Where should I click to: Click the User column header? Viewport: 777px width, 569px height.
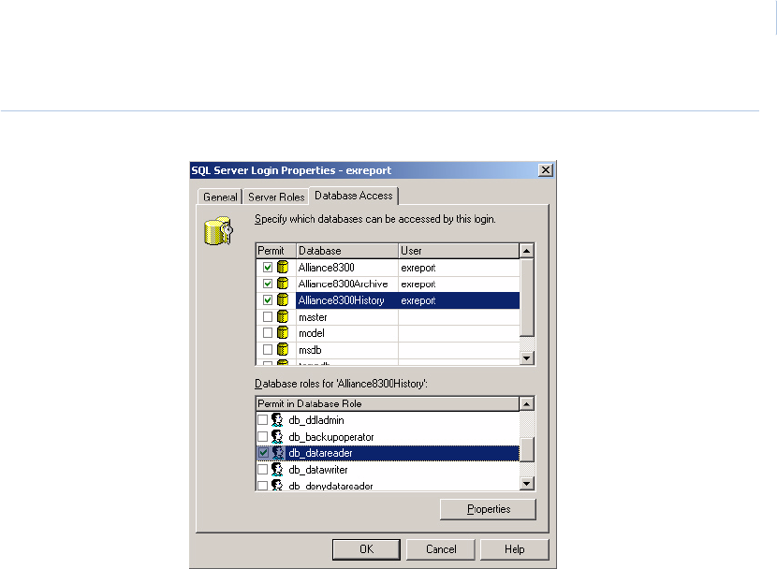[x=459, y=251]
